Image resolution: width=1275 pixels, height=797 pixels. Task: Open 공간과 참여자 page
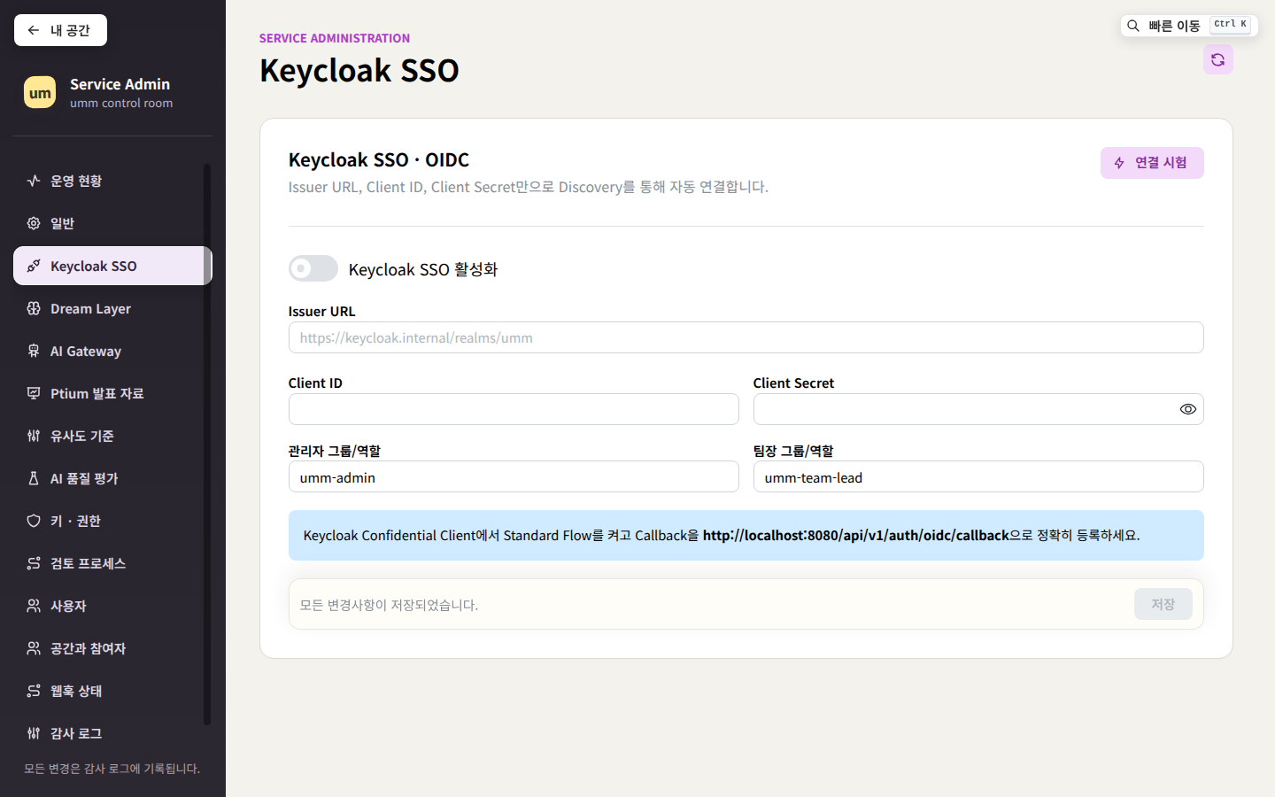[x=112, y=648]
